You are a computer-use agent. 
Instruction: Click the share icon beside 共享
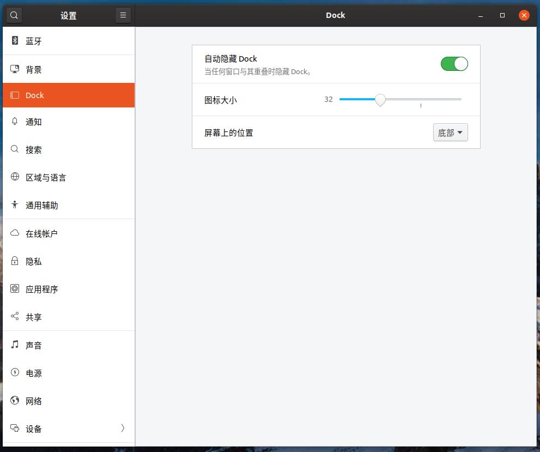pos(15,316)
